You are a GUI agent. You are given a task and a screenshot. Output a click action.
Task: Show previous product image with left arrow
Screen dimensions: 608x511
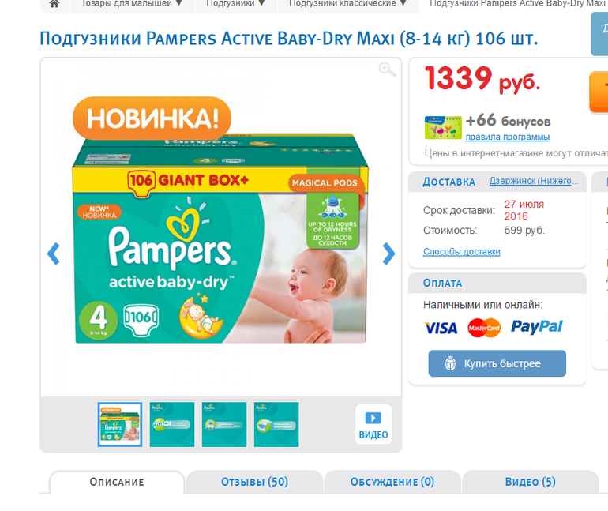(54, 254)
